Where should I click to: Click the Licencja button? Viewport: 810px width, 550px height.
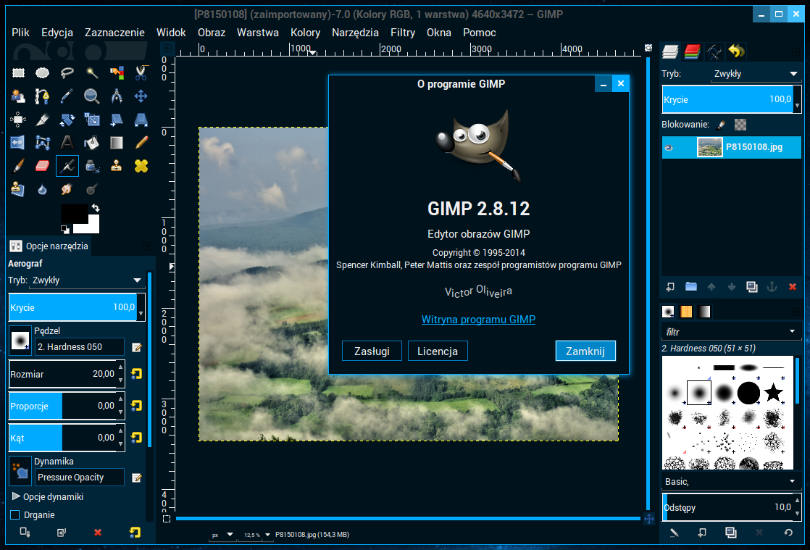coord(438,351)
